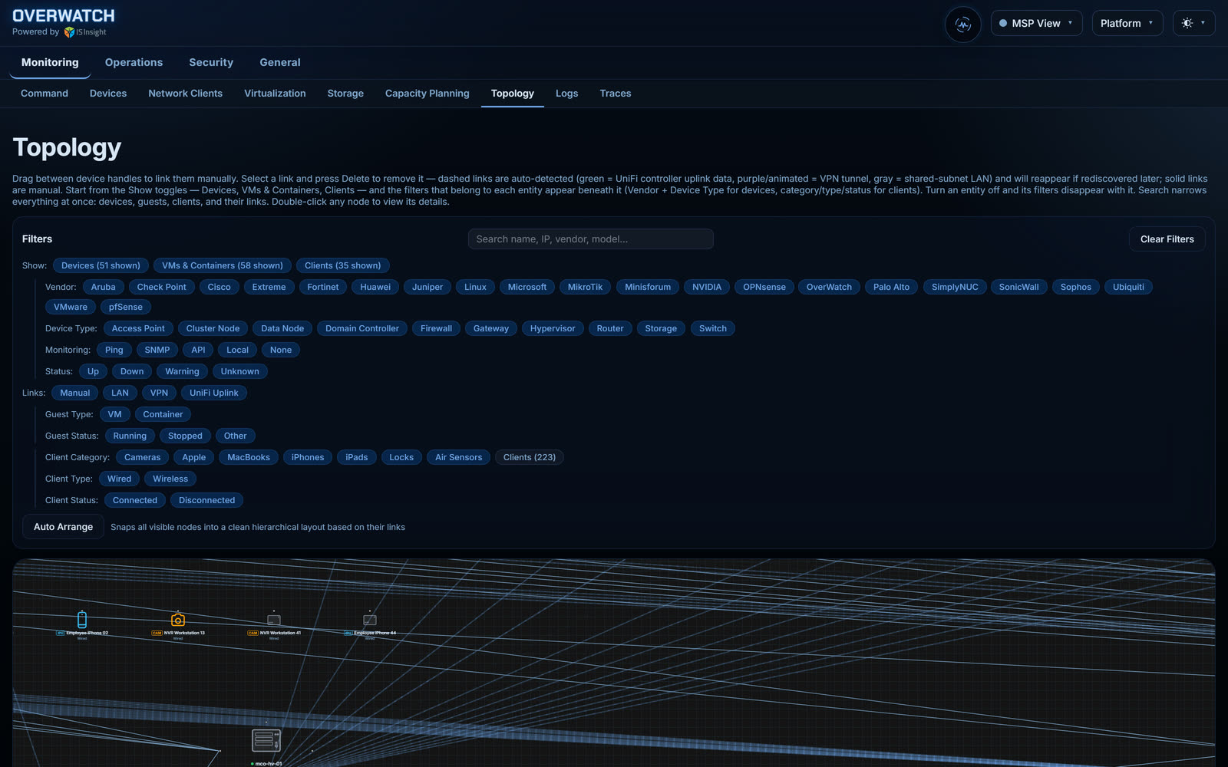Toggle Clients (35 shown) chip
This screenshot has width=1228, height=767.
[x=342, y=265]
